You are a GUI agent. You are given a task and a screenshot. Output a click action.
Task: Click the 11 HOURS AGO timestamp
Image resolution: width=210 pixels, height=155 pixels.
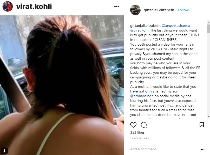(140, 139)
